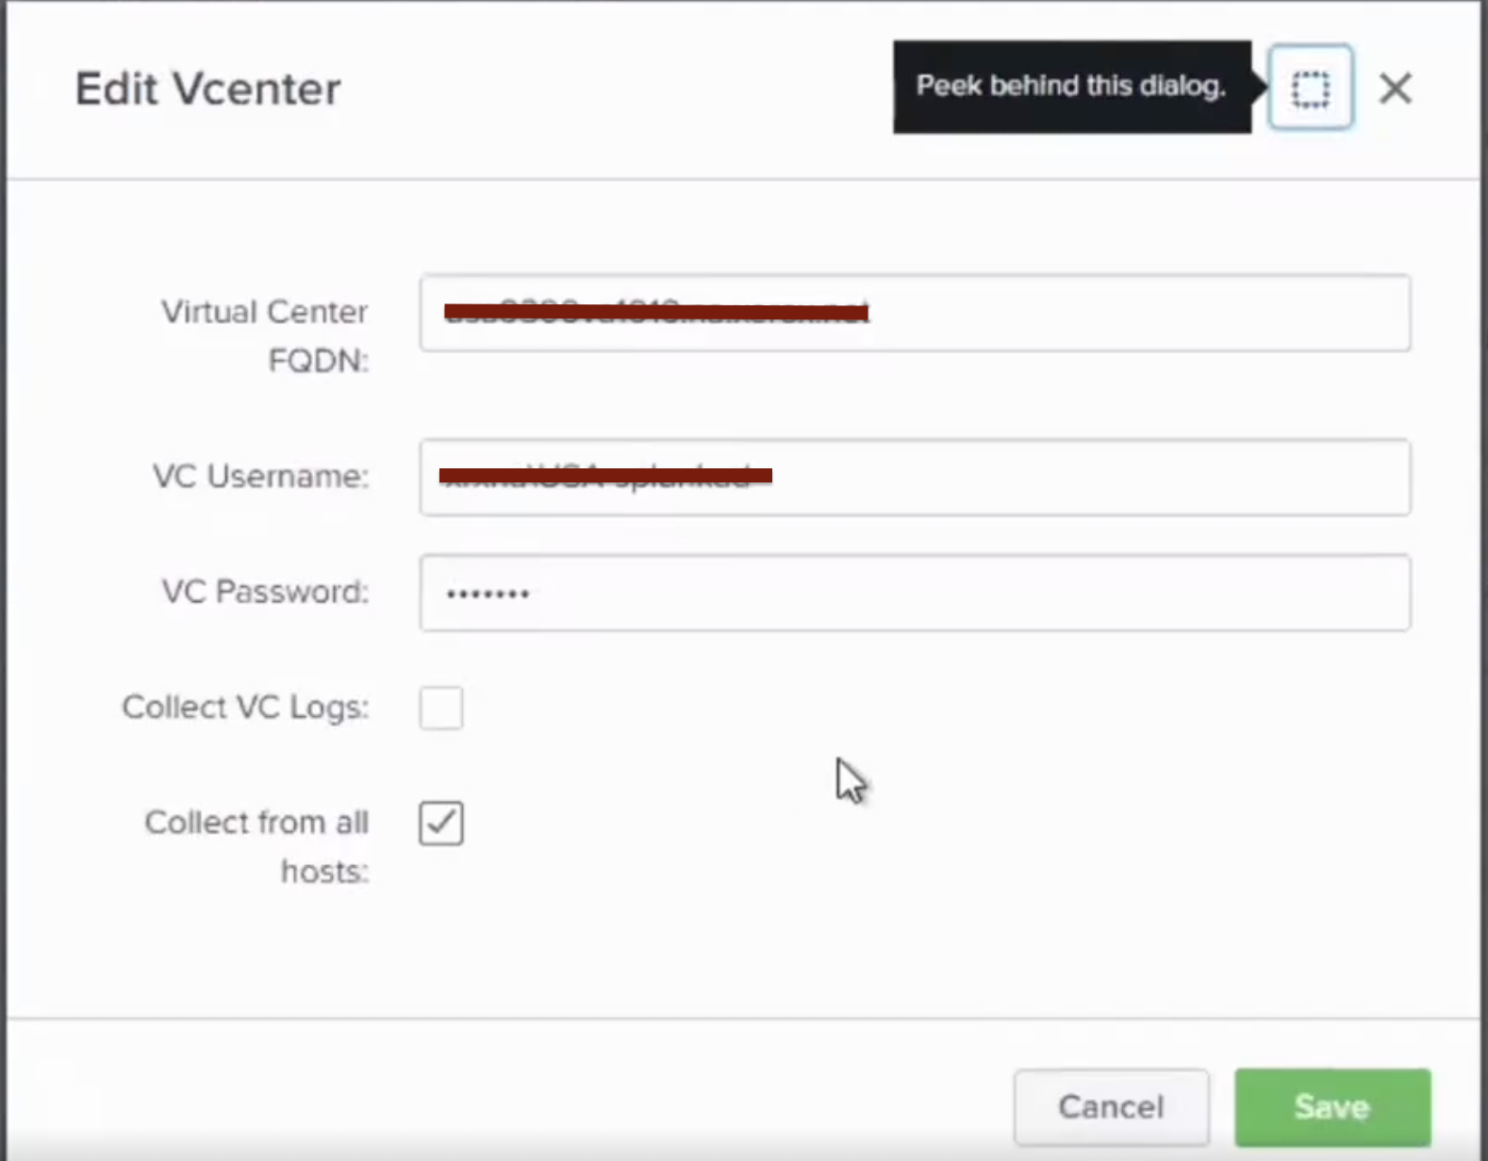The width and height of the screenshot is (1488, 1161).
Task: Click the Edit Vcenter dialog title
Action: point(207,88)
